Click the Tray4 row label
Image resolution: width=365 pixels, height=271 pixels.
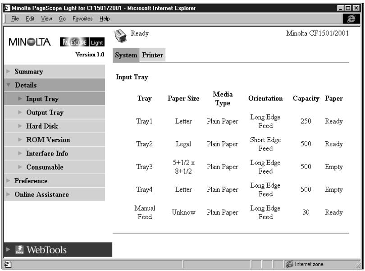[144, 189]
